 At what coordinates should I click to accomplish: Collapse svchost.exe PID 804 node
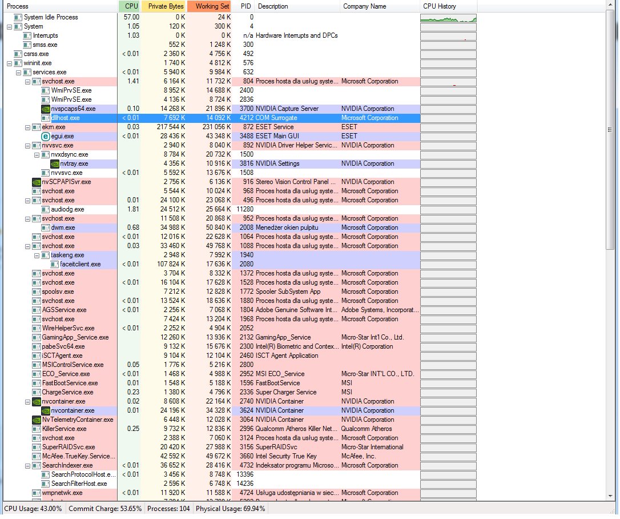click(27, 82)
